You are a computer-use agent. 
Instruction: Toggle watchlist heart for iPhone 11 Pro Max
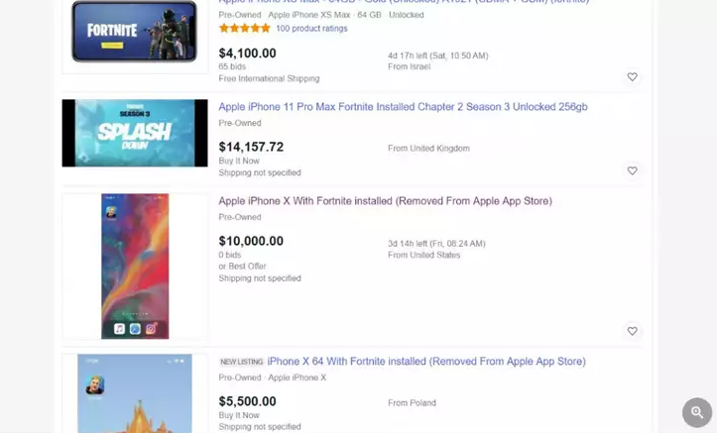(x=632, y=170)
